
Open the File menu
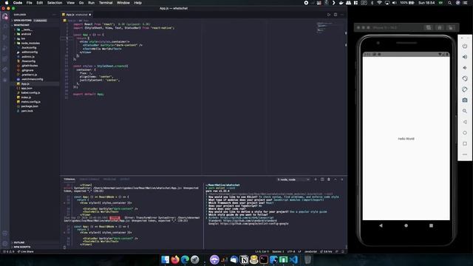tap(30, 3)
